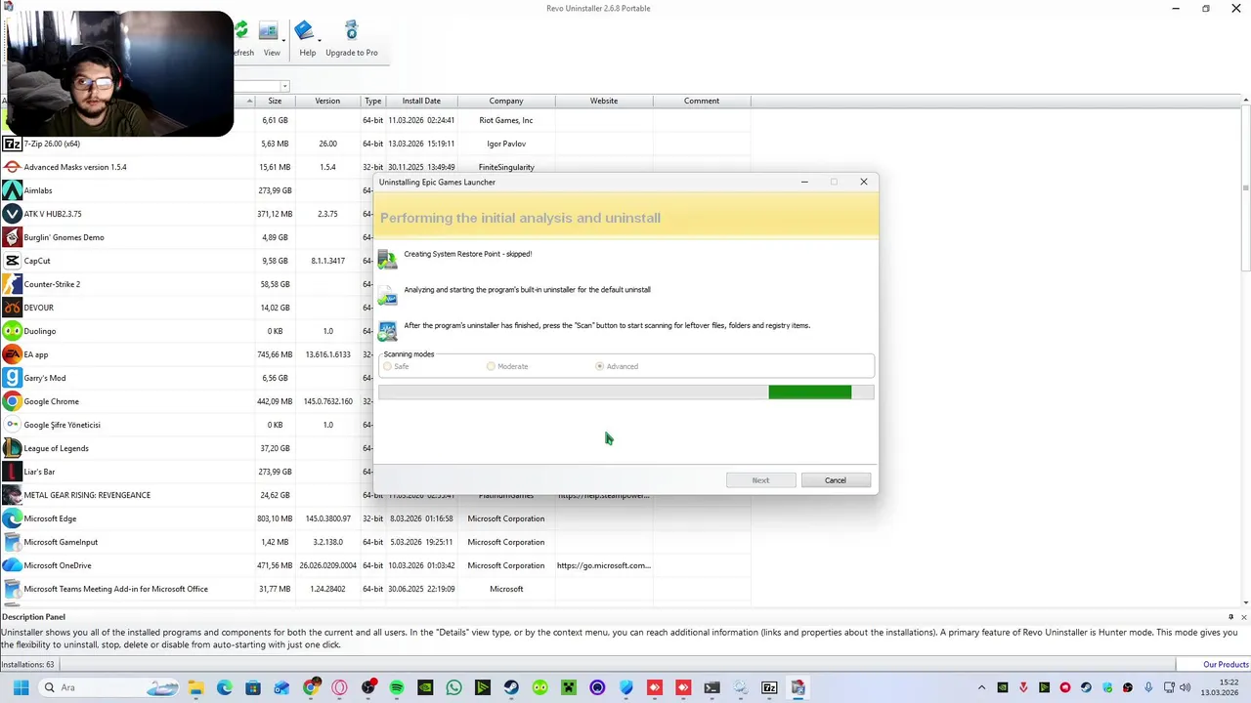Click the Liar's Bar icon
The height and width of the screenshot is (703, 1251).
12,472
